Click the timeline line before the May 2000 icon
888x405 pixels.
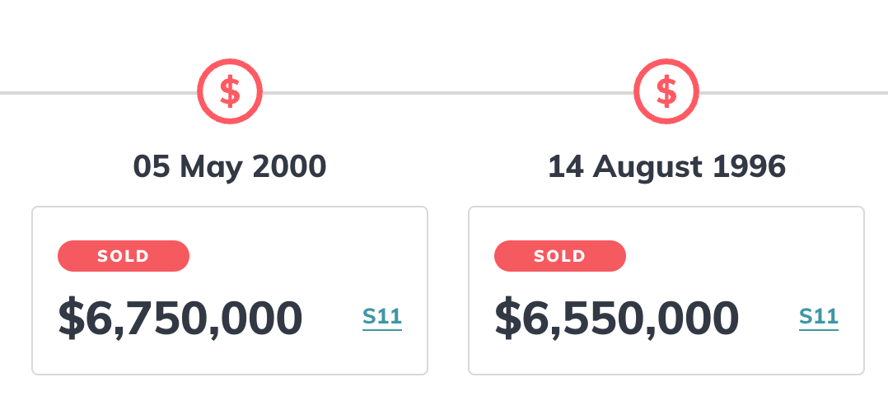click(x=99, y=93)
